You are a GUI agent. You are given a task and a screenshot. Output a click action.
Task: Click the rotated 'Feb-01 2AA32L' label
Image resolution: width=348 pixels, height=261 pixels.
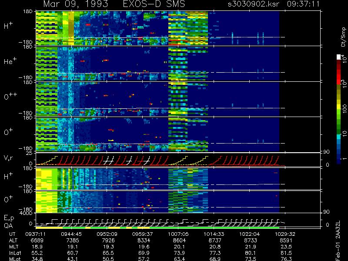coord(338,241)
